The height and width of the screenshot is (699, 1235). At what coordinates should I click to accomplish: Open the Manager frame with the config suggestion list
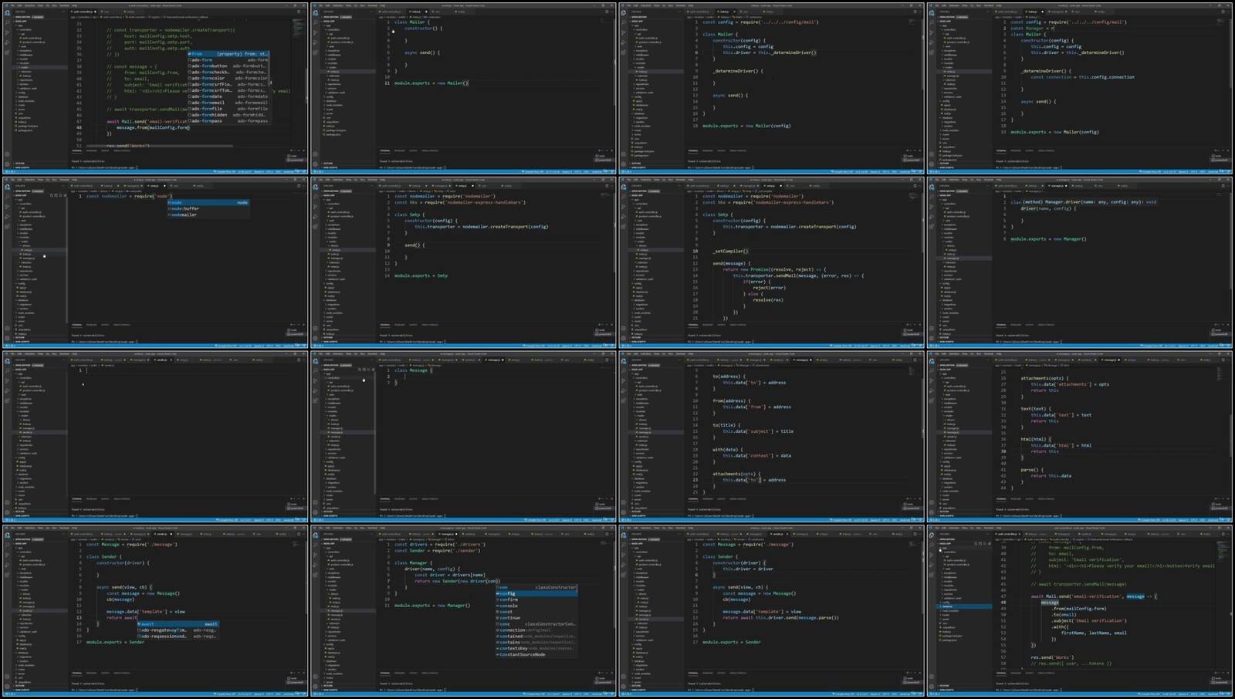pos(463,611)
